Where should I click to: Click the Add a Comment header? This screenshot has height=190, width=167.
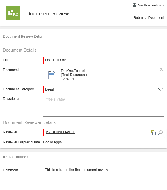coord(16,157)
